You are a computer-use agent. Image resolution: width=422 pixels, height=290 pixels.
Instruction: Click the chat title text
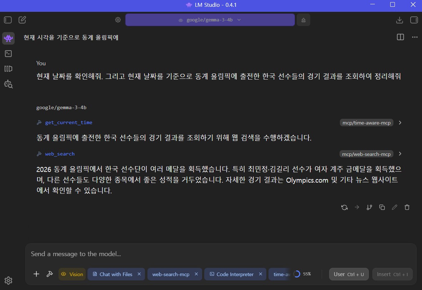click(x=71, y=37)
